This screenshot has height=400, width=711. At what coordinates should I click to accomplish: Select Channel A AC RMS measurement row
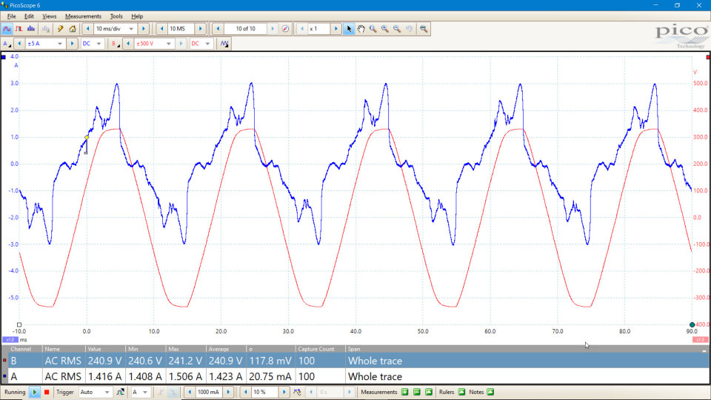tap(355, 376)
